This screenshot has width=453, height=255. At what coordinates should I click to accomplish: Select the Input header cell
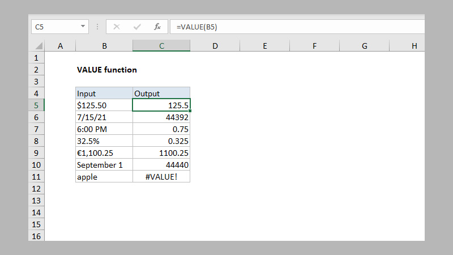coord(104,93)
